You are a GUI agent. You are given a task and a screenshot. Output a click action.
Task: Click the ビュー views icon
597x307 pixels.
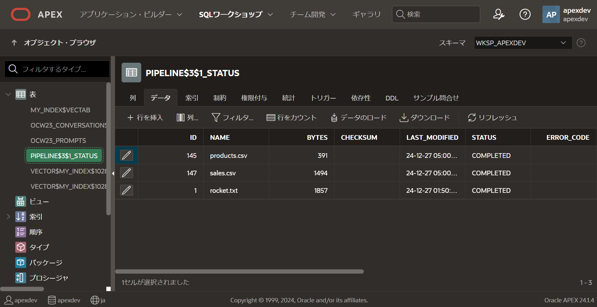pyautogui.click(x=21, y=202)
